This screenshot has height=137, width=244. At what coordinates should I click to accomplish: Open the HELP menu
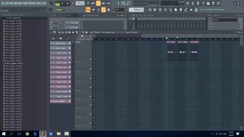45,3
